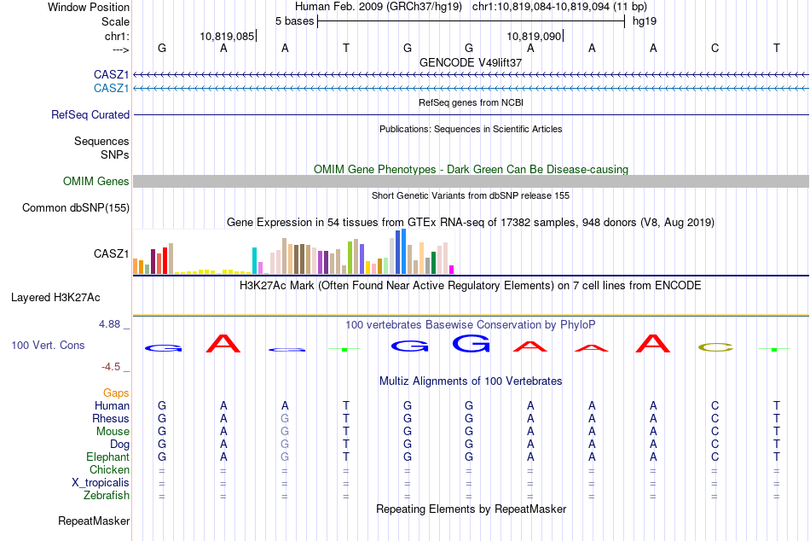Click the gray OMIM Genes bar

pos(471,181)
